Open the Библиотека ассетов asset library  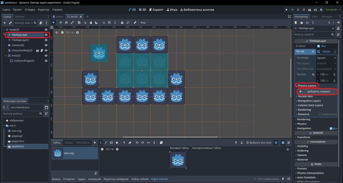pyautogui.click(x=197, y=10)
